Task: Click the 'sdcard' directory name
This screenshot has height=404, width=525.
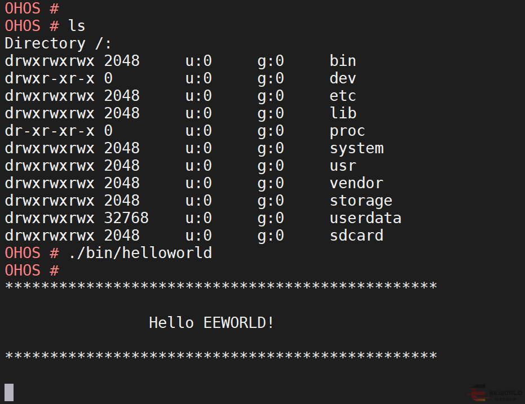Action: [x=356, y=236]
